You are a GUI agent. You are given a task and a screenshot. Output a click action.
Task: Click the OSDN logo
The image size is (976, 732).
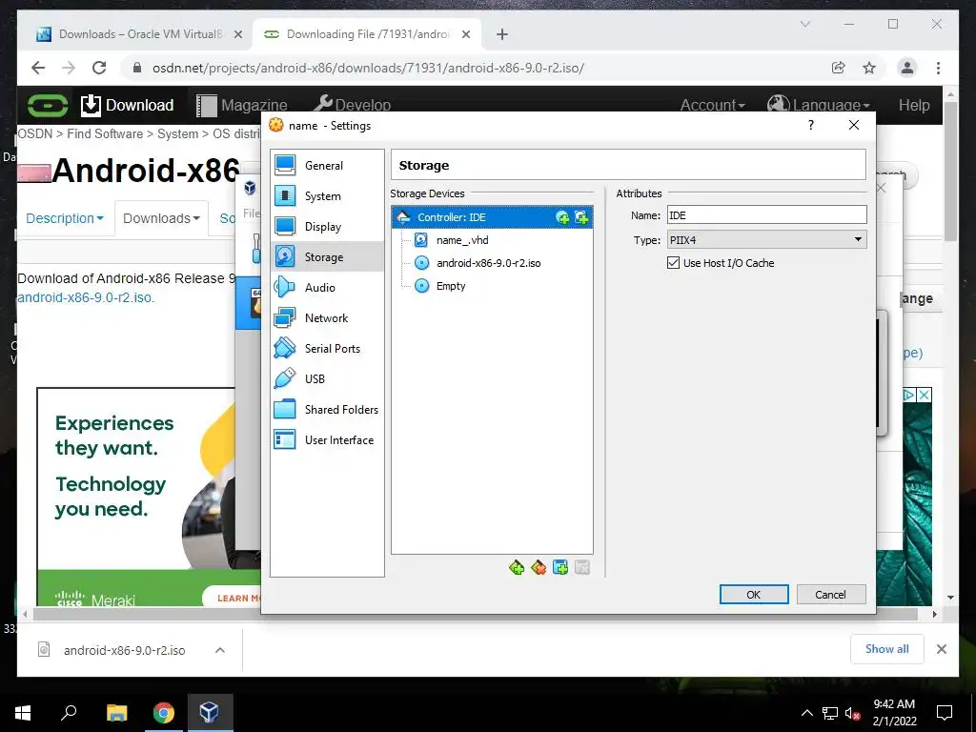(x=48, y=105)
